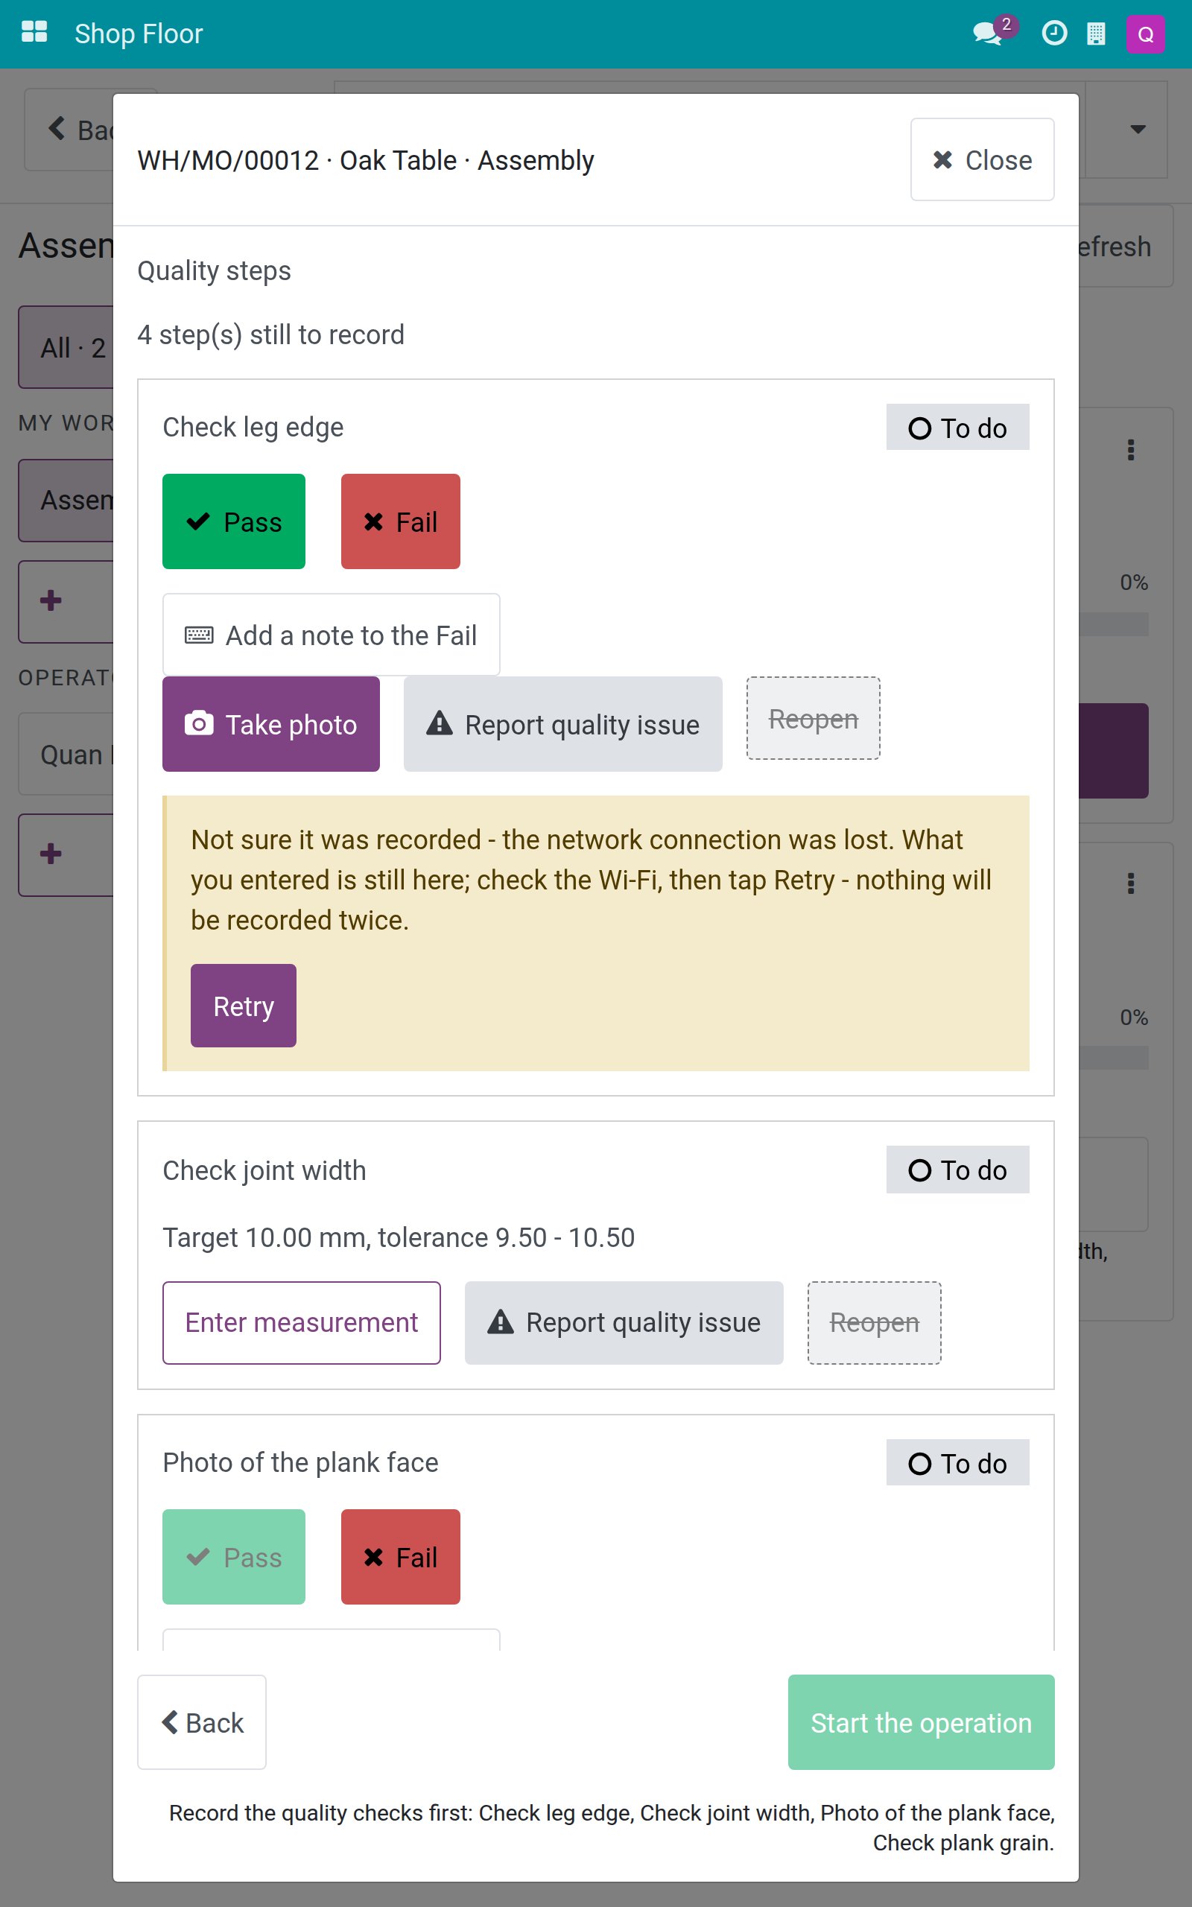Go Back with the chevron button

pos(202,1722)
